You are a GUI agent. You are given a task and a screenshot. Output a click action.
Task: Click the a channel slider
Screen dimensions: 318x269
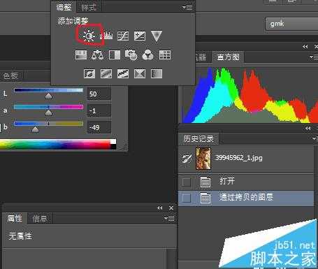[48, 107]
